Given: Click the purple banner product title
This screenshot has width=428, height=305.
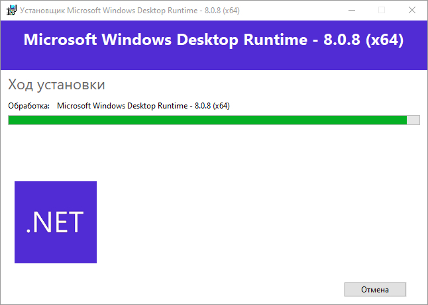Looking at the screenshot, I should point(213,40).
